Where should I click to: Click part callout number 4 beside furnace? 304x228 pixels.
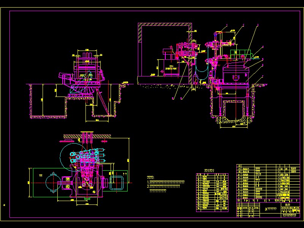coord(263,47)
